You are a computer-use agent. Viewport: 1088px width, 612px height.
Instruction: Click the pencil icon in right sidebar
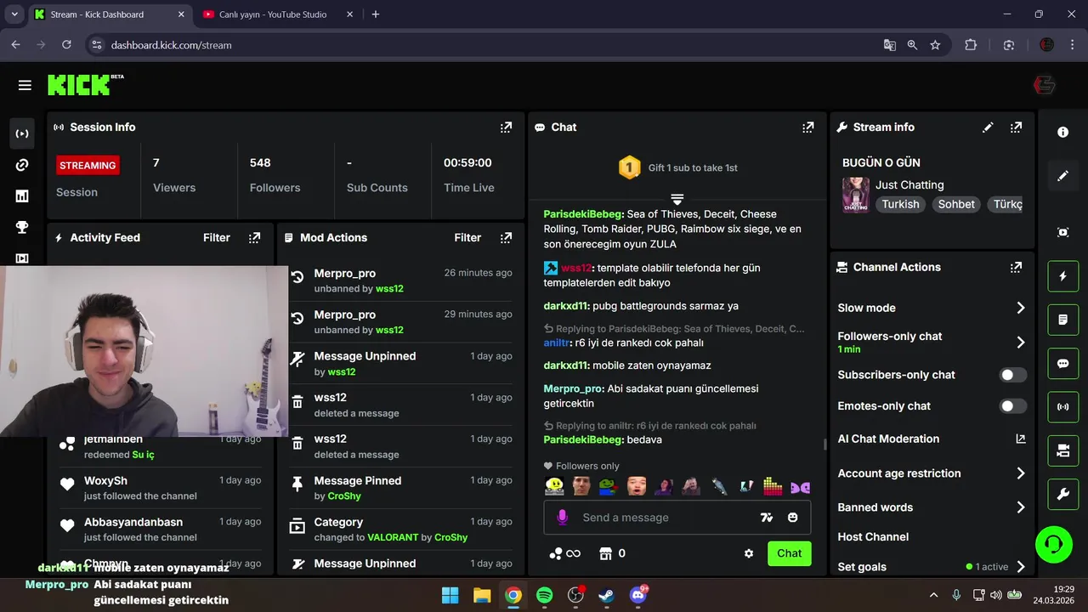coord(1062,176)
